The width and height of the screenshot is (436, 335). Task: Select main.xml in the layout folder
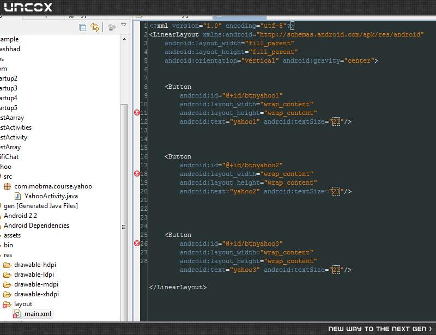[x=38, y=314]
